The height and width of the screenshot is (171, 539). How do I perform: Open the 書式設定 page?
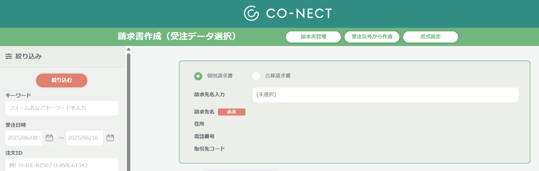430,37
